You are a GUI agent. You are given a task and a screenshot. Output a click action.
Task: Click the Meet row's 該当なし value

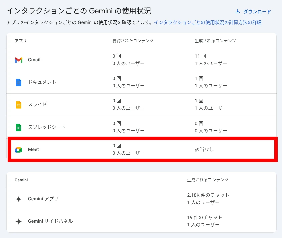[x=204, y=150]
